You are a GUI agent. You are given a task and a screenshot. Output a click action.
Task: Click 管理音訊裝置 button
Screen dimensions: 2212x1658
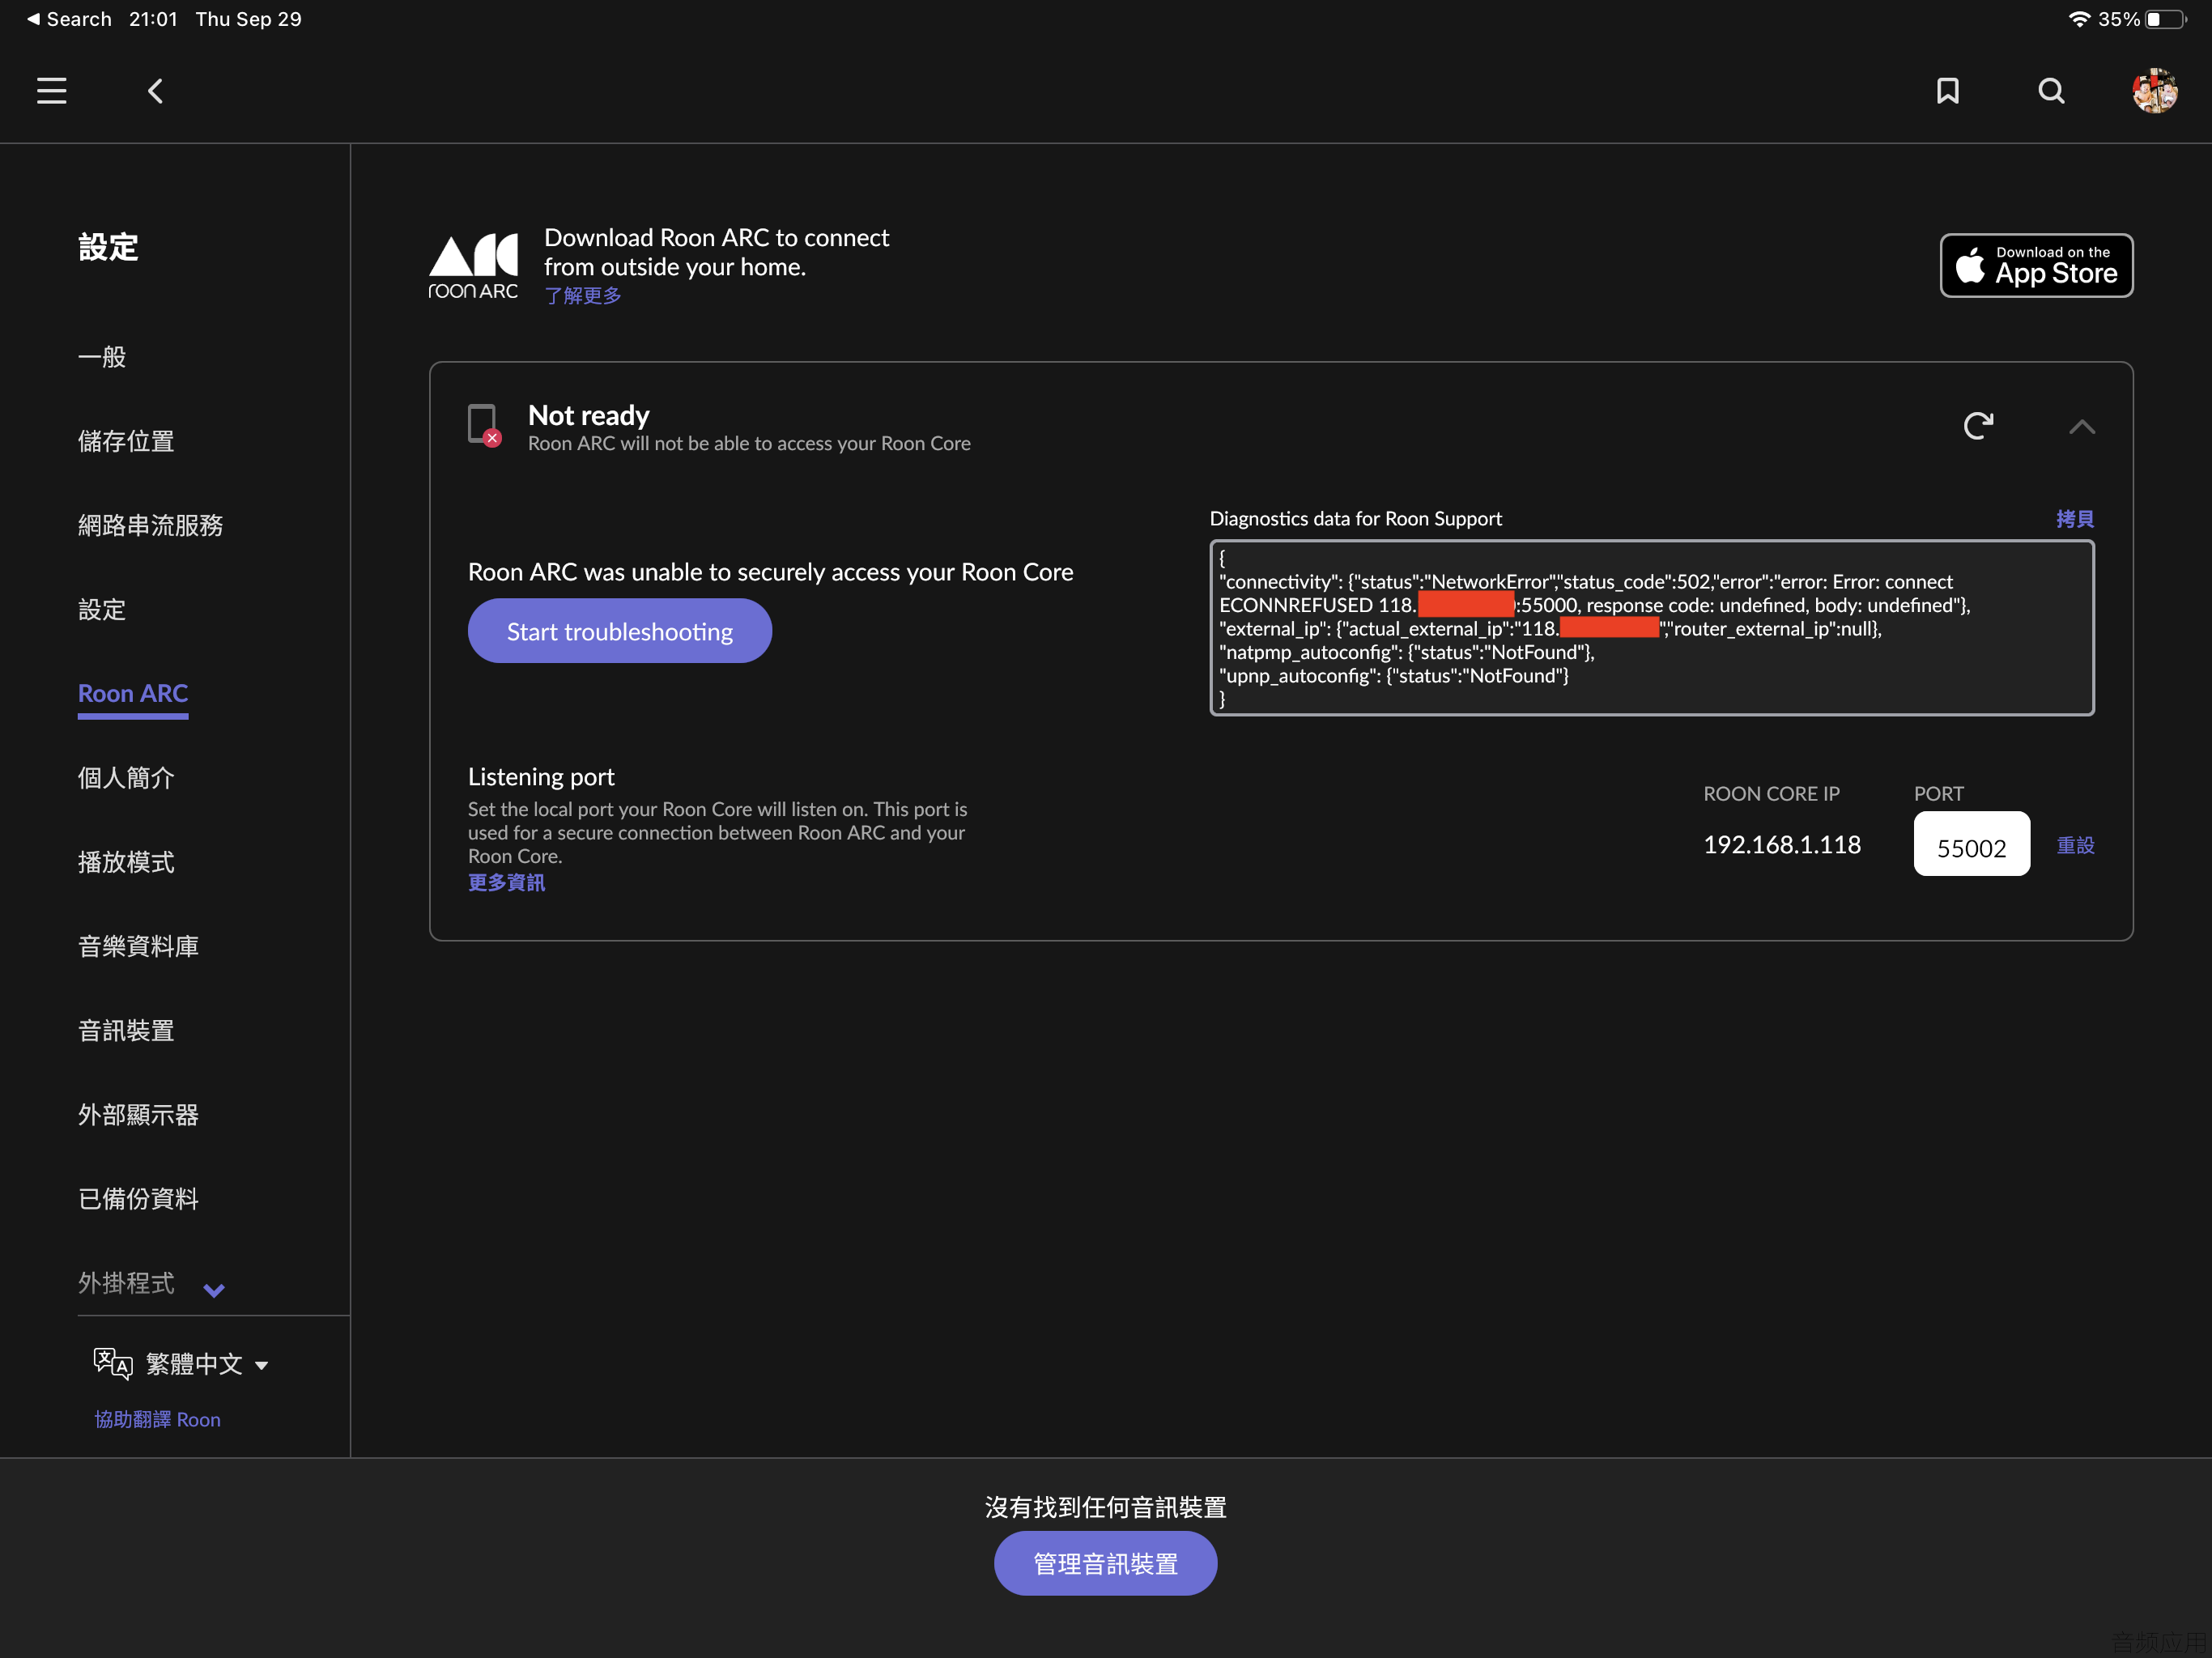[1105, 1563]
